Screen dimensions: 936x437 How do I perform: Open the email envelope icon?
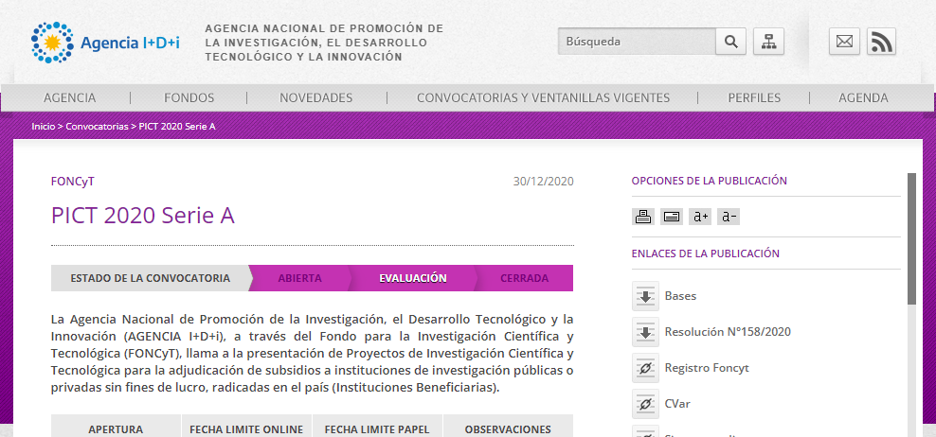point(844,42)
